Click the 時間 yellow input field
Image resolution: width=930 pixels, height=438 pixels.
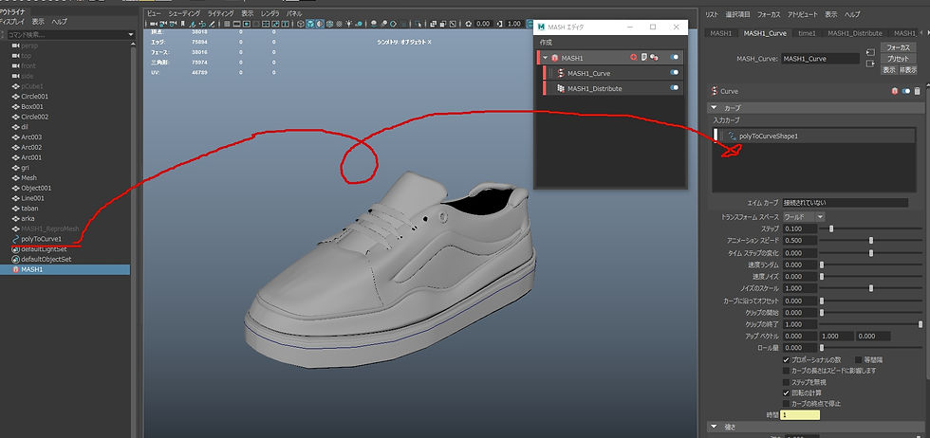[x=800, y=415]
